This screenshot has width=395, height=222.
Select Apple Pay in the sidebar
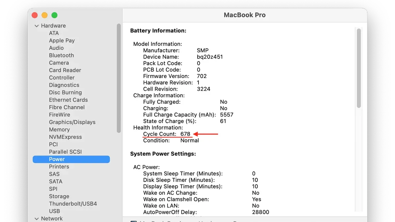[62, 40]
